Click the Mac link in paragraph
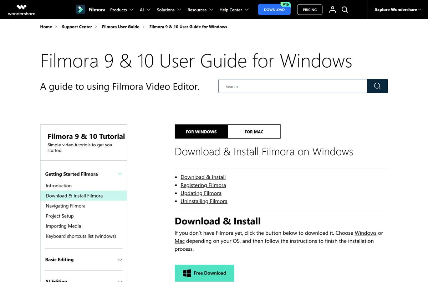The height and width of the screenshot is (282, 428). [x=180, y=241]
